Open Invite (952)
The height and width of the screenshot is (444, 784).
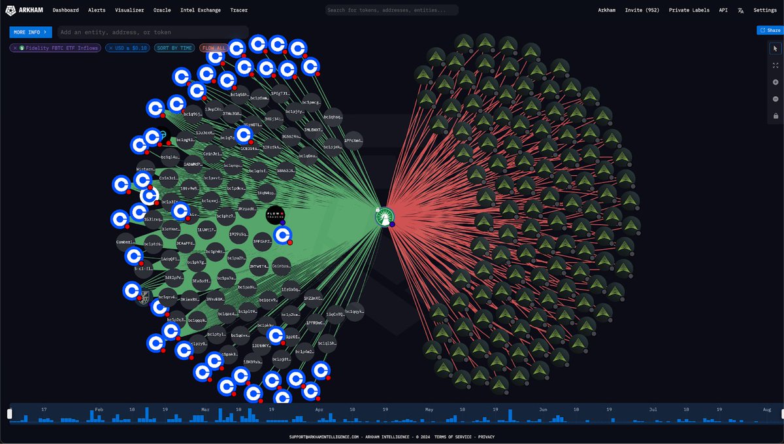[x=642, y=10]
